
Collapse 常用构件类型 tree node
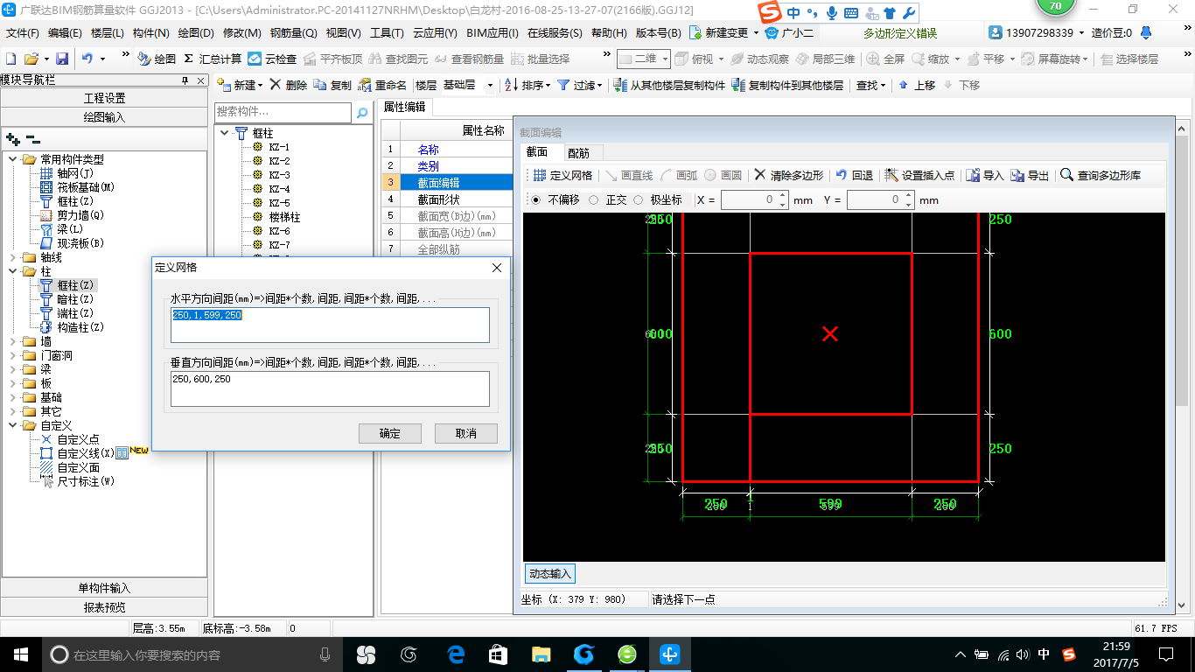coord(12,159)
